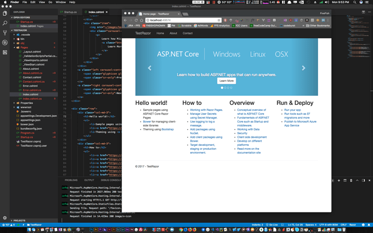
Task: Select the third carousel indicator dot
Action: [228, 88]
